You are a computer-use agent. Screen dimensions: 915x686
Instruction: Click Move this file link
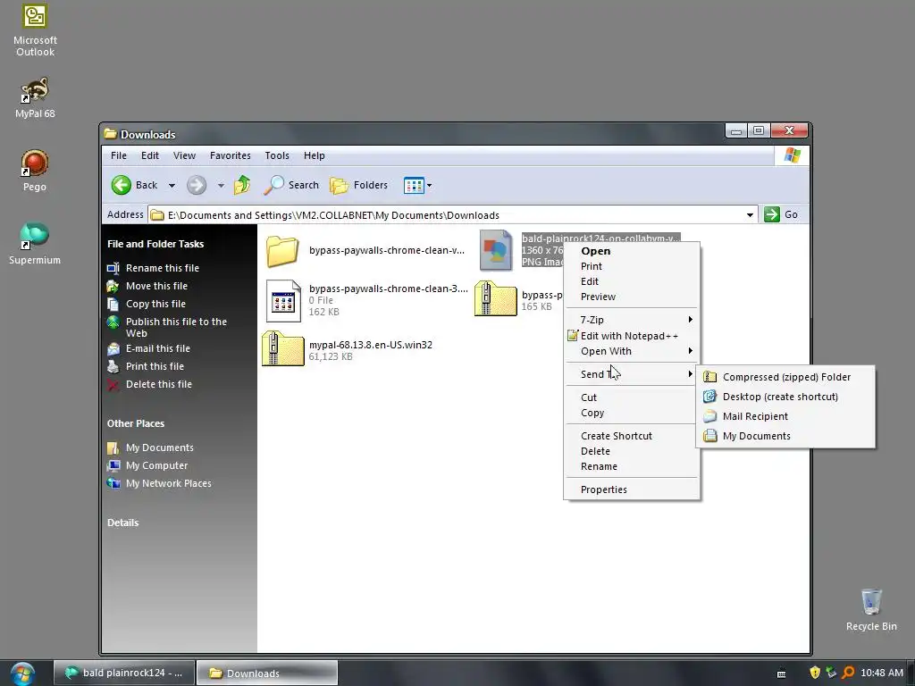[x=156, y=286]
